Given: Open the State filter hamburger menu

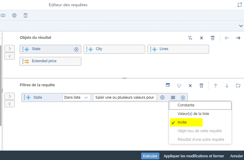Looking at the screenshot, I should (x=173, y=97).
